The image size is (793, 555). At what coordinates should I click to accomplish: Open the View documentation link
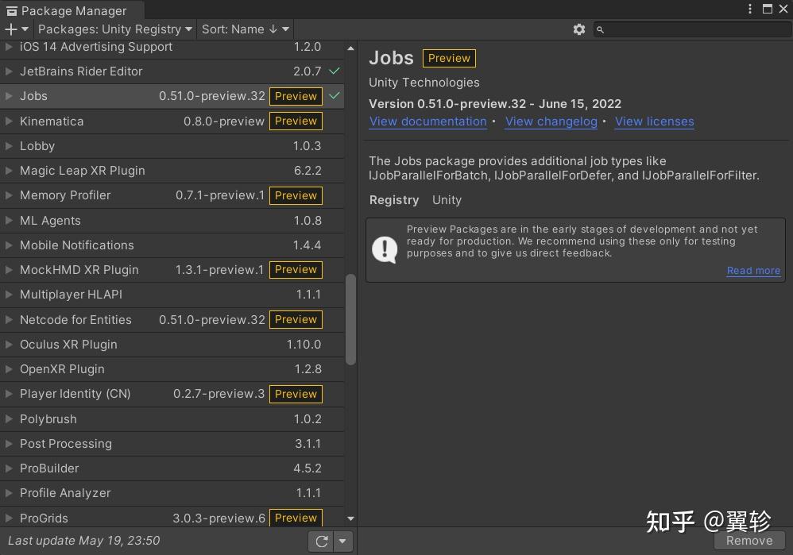coord(427,121)
